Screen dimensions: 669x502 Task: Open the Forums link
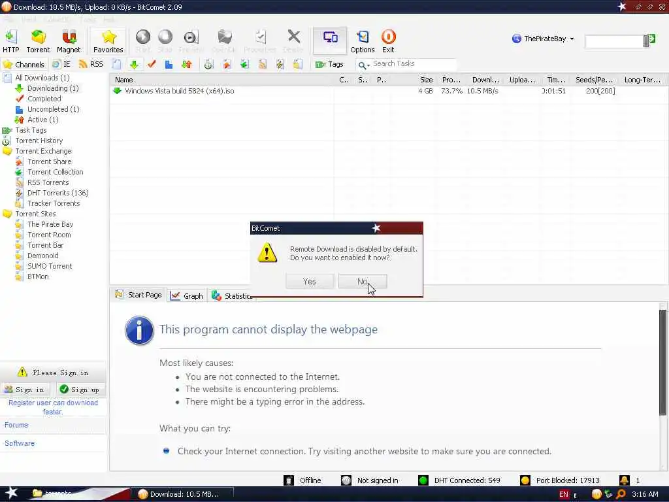point(16,425)
